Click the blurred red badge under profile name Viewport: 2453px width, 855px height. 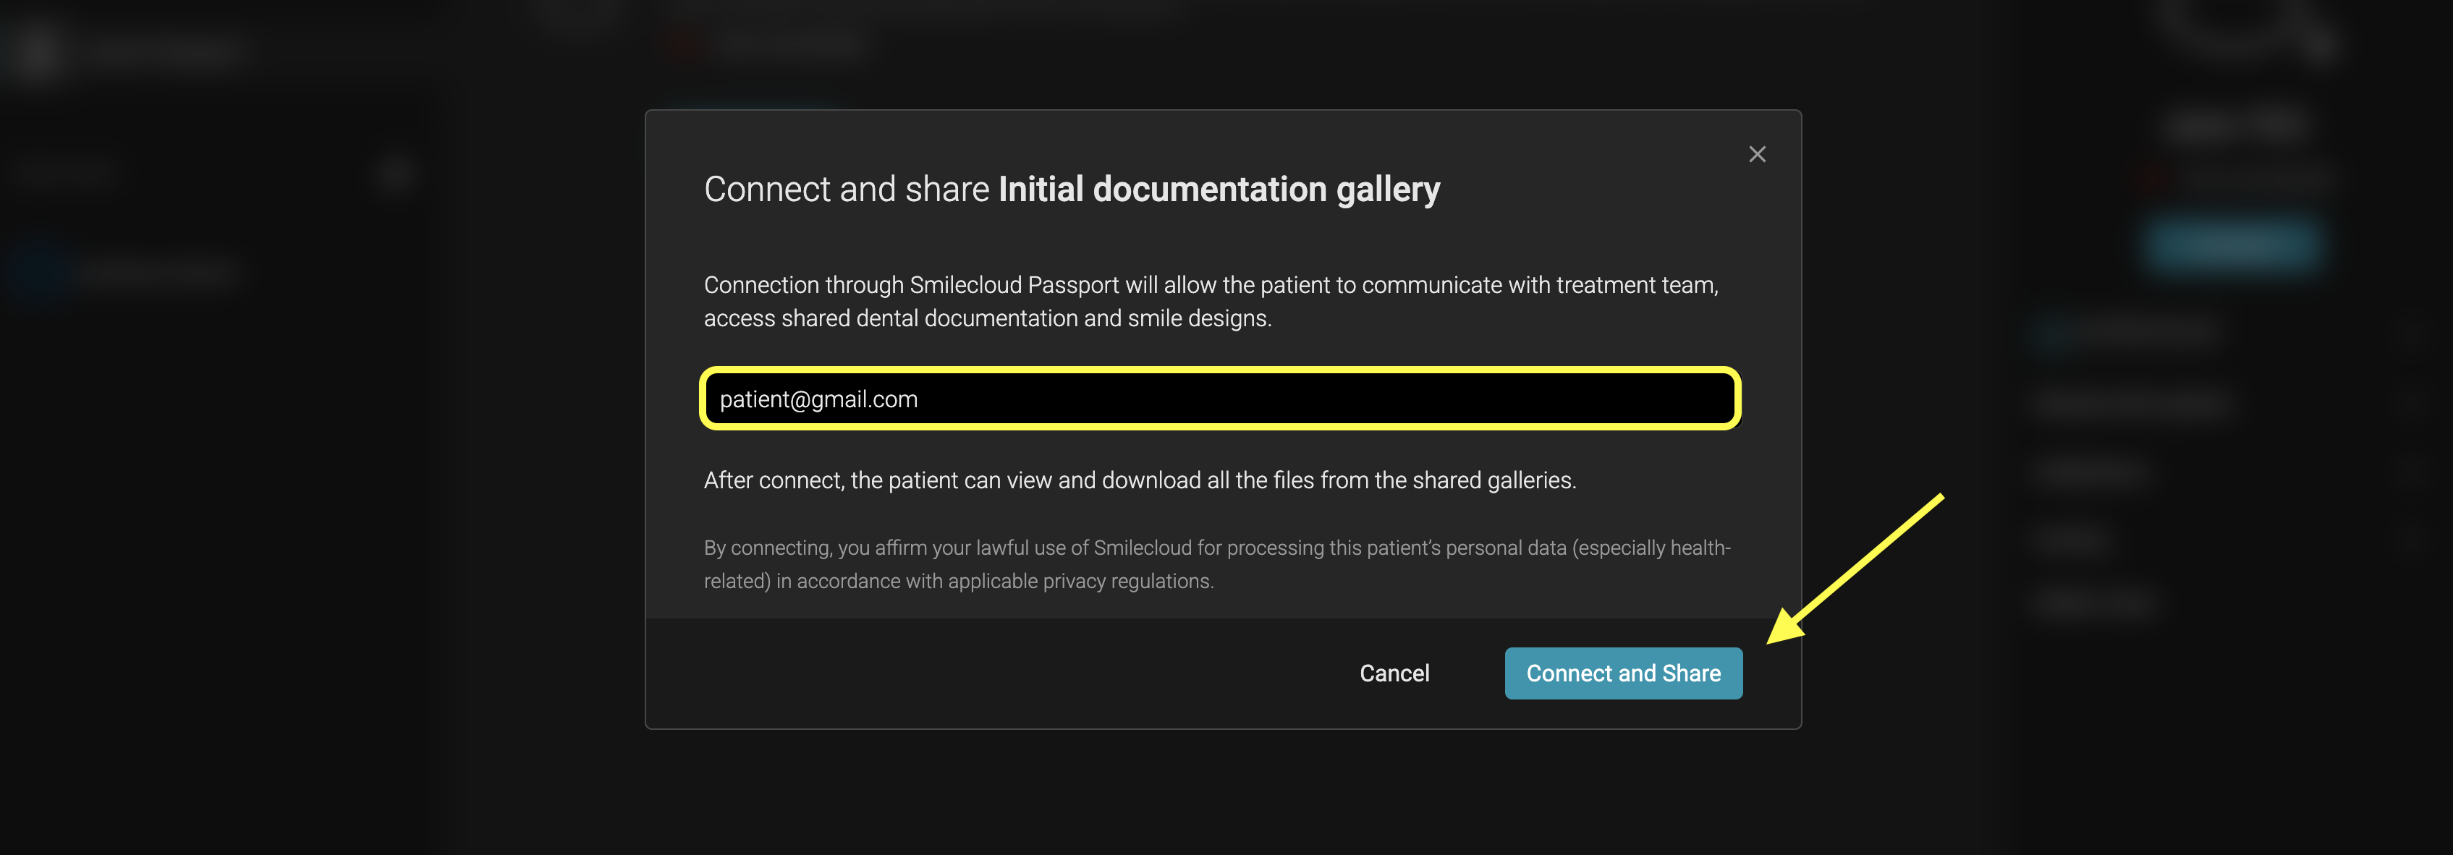coord(2153,176)
